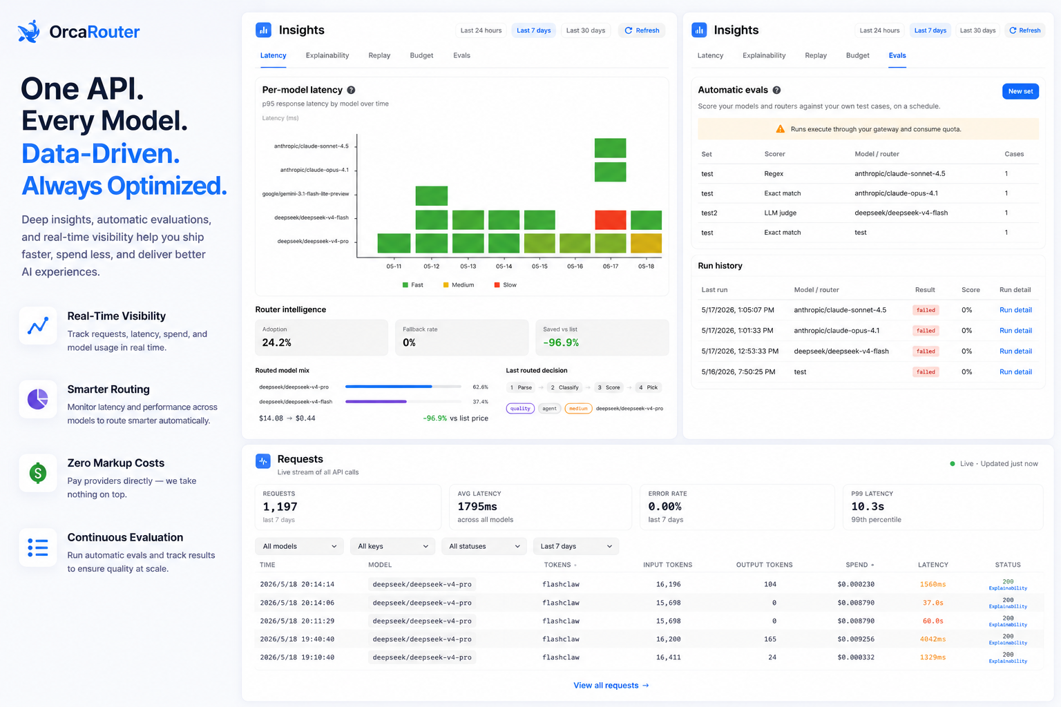
Task: Open the All models dropdown
Action: (300, 546)
